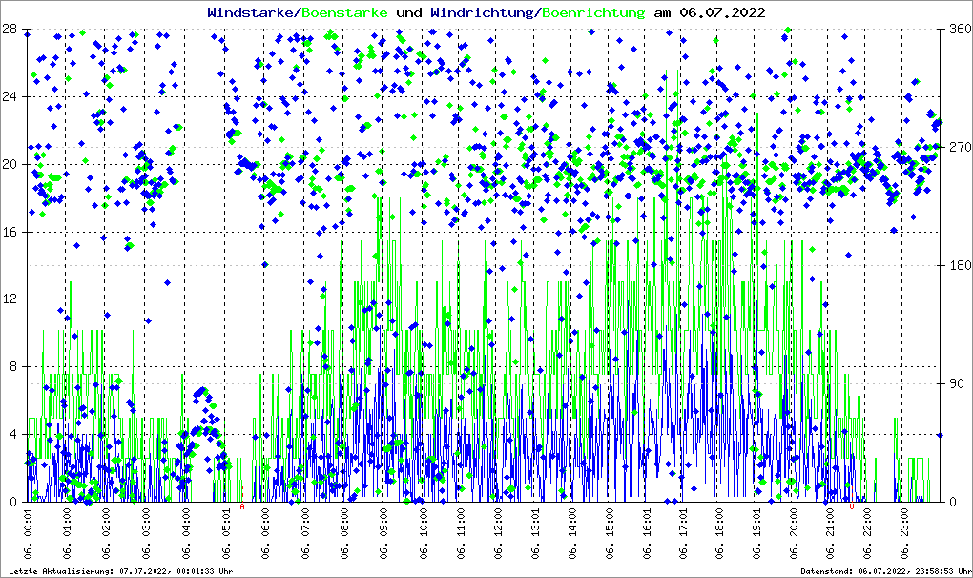Click the red sunrise marker 'A' on the time axis

click(x=242, y=507)
